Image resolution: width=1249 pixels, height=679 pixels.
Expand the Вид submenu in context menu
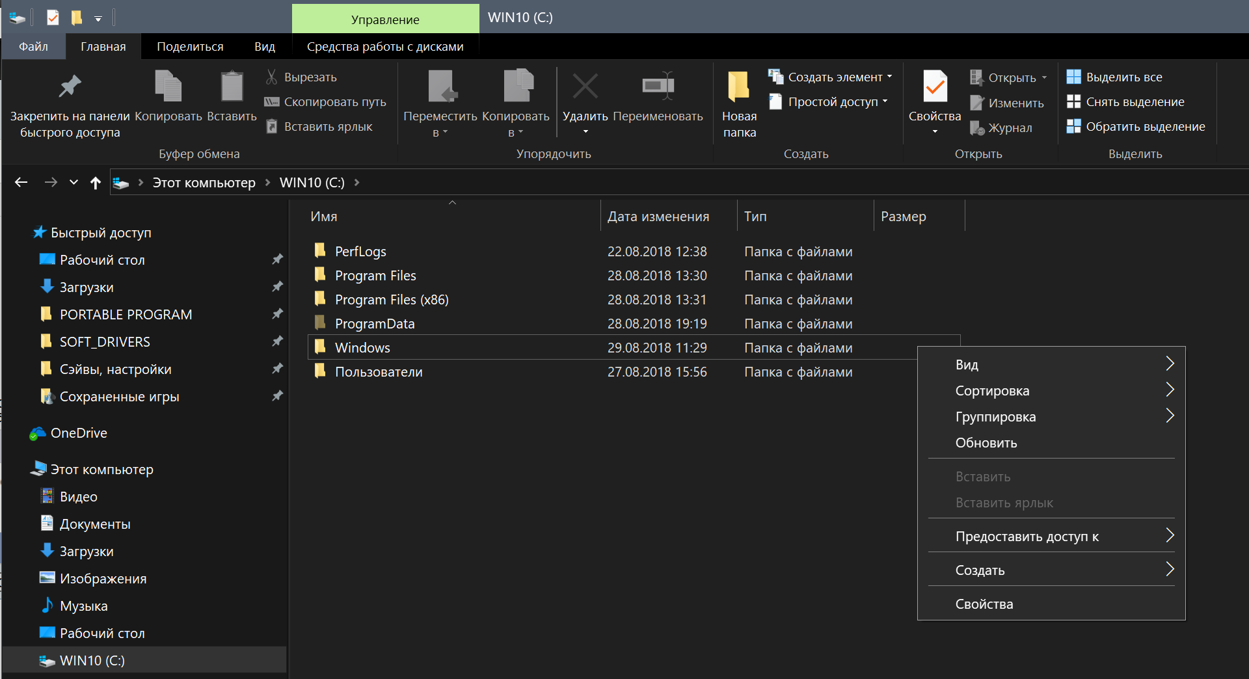point(1170,364)
